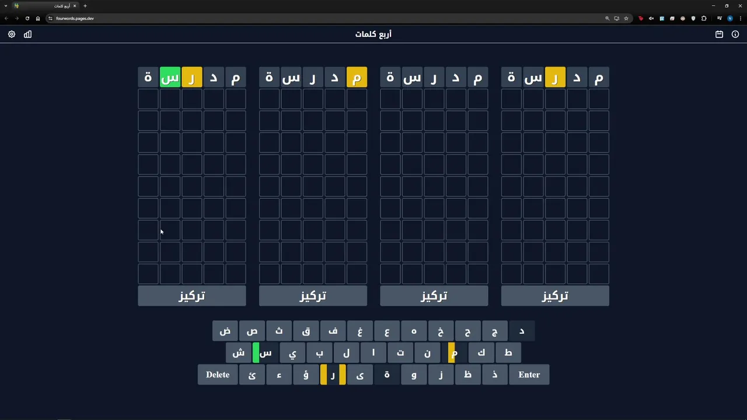The image size is (747, 420).
Task: Close the أربع كلمات tab
Action: point(75,6)
